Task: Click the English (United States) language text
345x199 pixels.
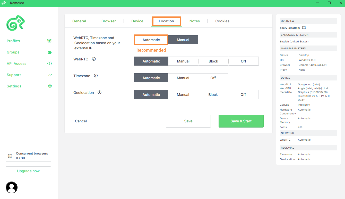Action: [x=294, y=41]
